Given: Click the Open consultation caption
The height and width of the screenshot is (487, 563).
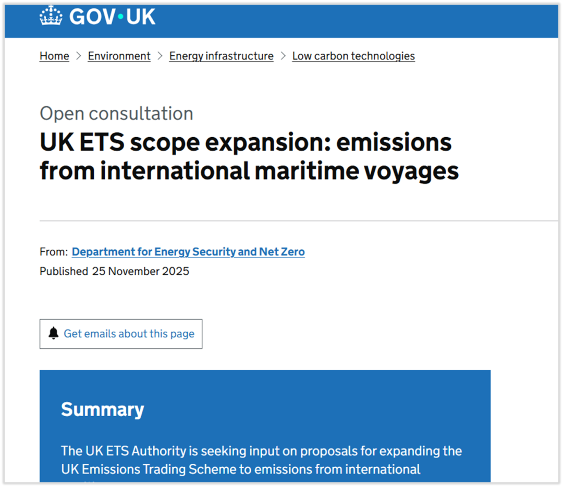Looking at the screenshot, I should coord(116,114).
